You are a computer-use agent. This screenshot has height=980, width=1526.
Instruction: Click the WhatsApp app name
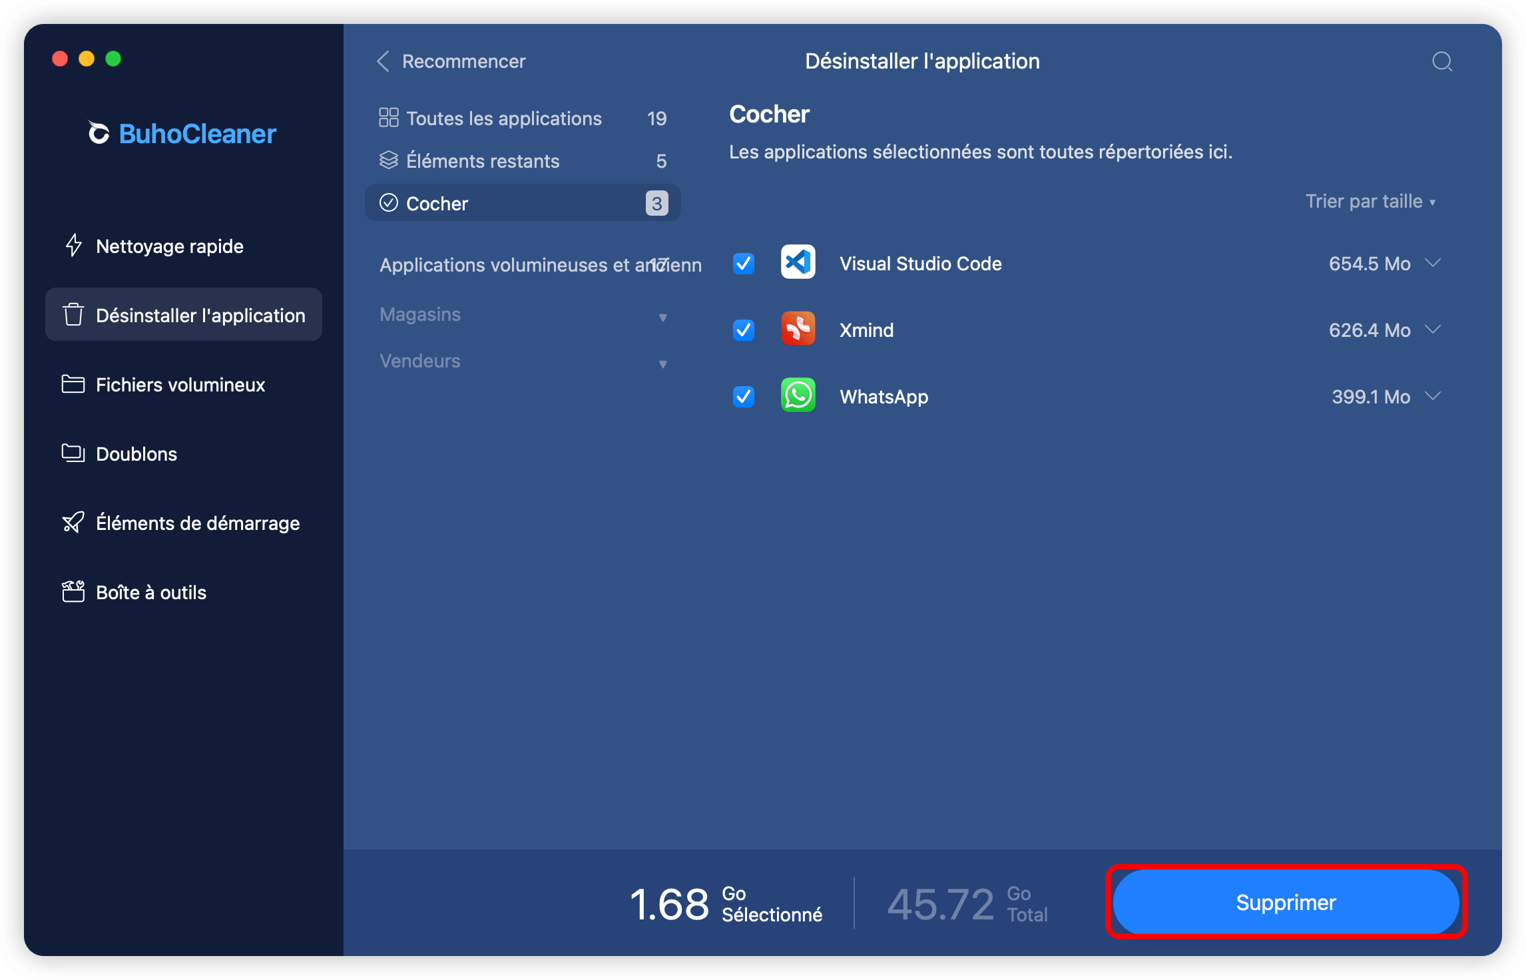(884, 397)
